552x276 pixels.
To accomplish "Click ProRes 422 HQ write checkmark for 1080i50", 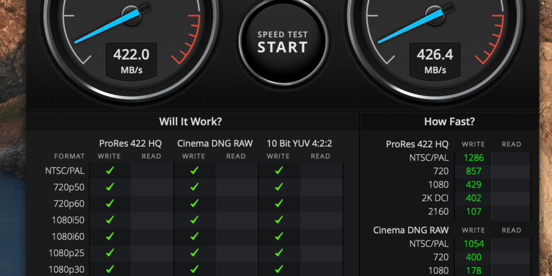I will (x=110, y=220).
